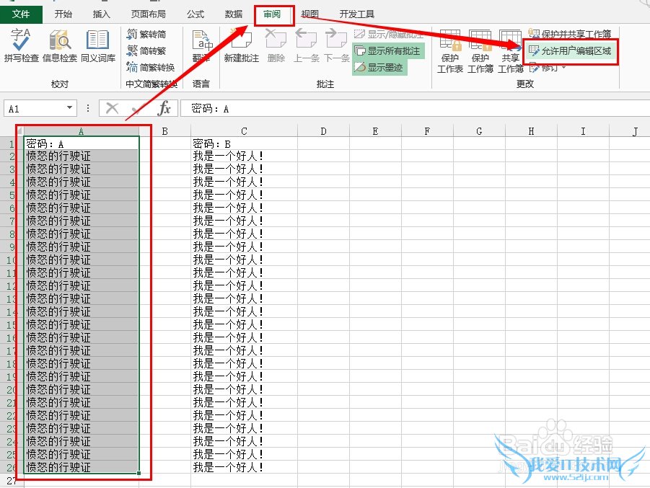
Task: Select column A header
Action: click(x=82, y=131)
